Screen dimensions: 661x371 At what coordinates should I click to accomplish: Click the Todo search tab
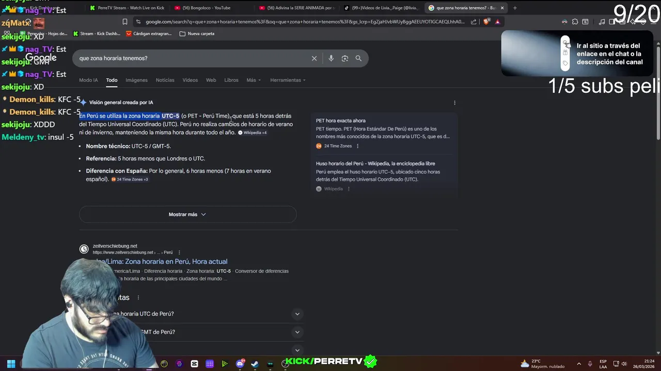tap(112, 80)
